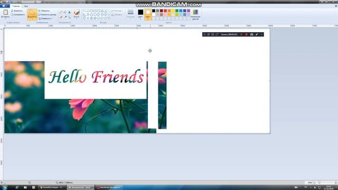
Task: Click the zoom slider handle
Action: click(x=319, y=183)
